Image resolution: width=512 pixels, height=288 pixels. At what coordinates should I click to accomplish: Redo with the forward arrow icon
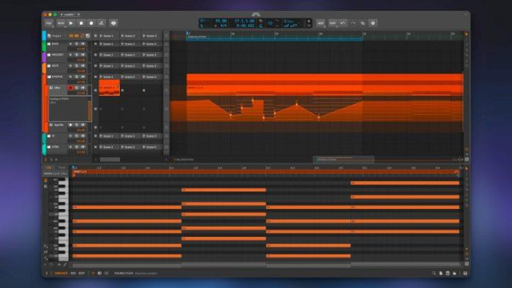pyautogui.click(x=353, y=23)
